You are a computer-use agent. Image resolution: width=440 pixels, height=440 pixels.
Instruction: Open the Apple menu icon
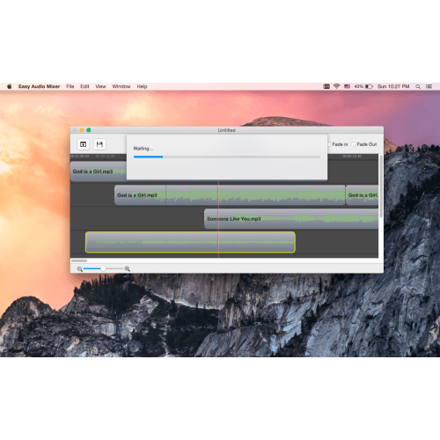10,86
